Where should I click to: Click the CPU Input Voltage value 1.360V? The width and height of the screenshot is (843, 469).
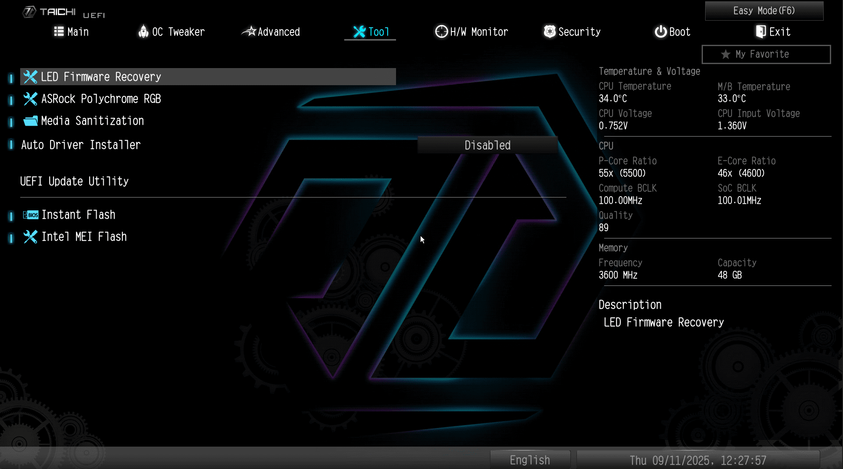pyautogui.click(x=732, y=126)
